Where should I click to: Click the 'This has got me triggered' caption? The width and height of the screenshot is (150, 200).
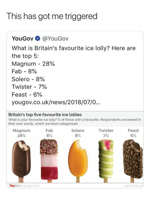52,16
